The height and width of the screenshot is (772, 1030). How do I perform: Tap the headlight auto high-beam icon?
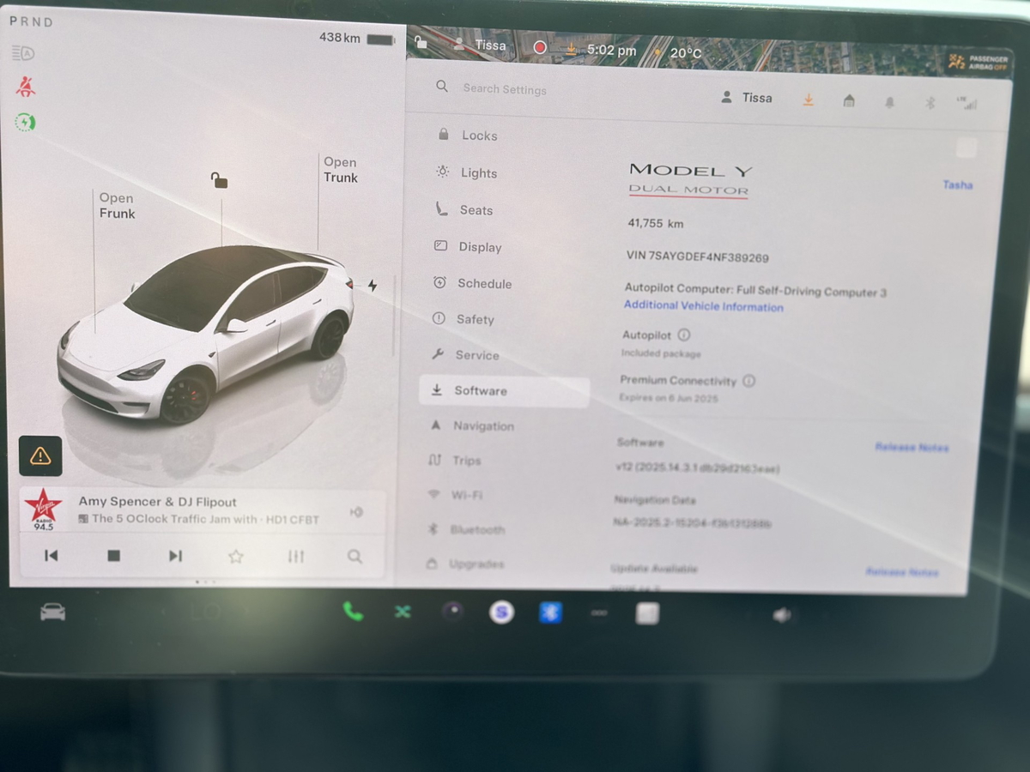[22, 53]
